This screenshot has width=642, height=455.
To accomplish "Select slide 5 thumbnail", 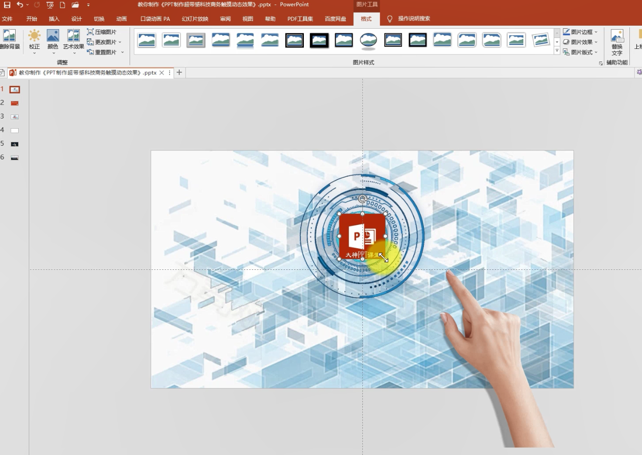I will tap(15, 144).
